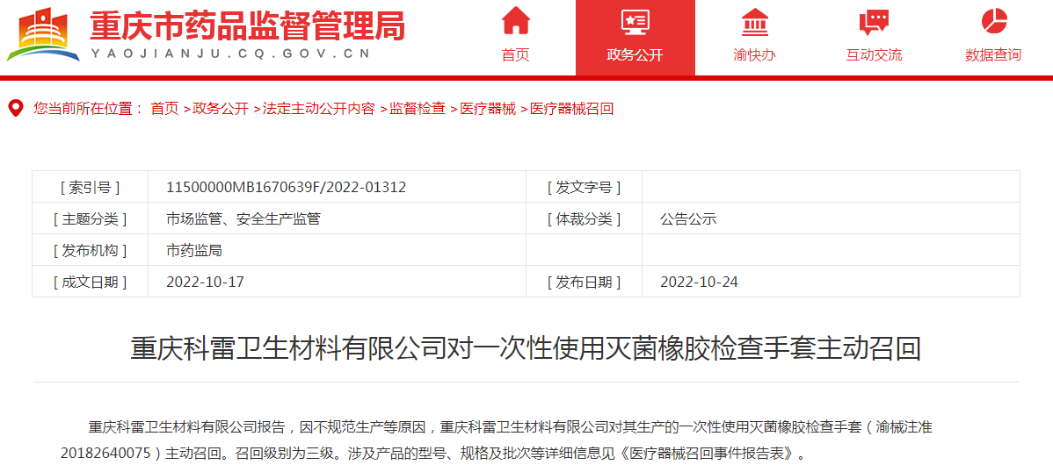This screenshot has width=1053, height=465.
Task: Open the 数据查询 navigation tab
Action: (x=993, y=39)
